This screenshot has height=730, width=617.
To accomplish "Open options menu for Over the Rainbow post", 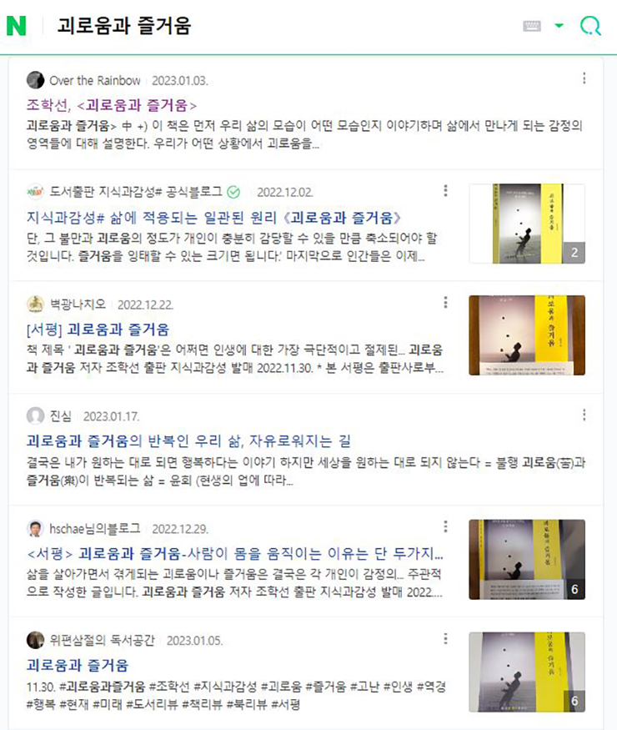I will (x=584, y=78).
